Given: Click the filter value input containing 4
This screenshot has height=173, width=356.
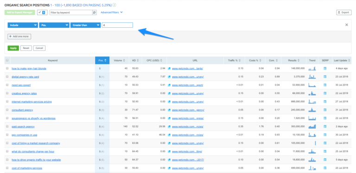Looking at the screenshot, I should 117,25.
